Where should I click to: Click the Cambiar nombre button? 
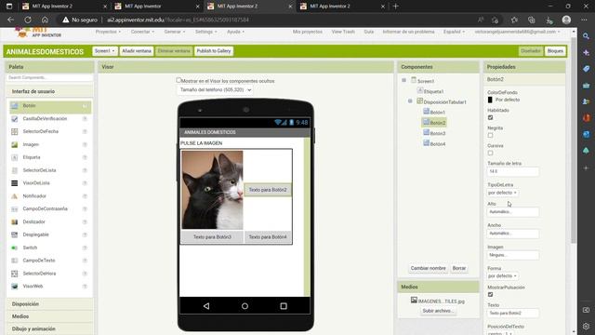(x=428, y=268)
